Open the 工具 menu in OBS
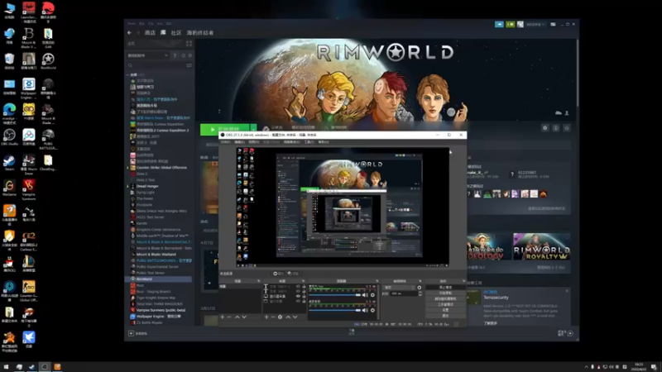Image resolution: width=662 pixels, height=372 pixels. [x=309, y=142]
